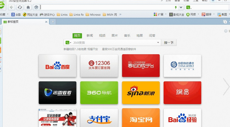
Task: Open the 截图 screenshot tool
Action: coord(222,14)
